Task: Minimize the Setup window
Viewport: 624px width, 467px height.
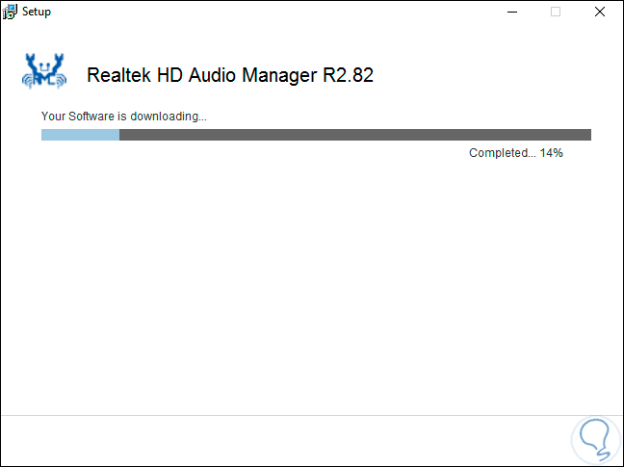Action: pos(510,12)
